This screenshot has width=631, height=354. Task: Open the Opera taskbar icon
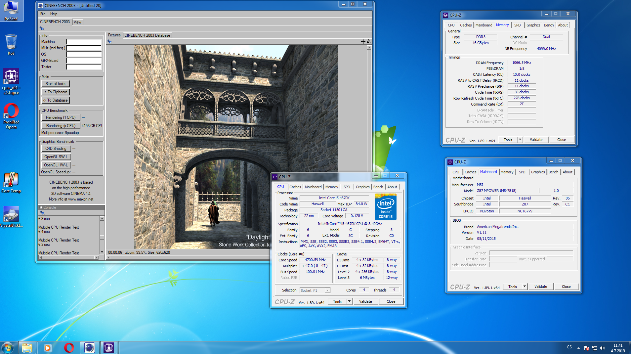point(69,348)
